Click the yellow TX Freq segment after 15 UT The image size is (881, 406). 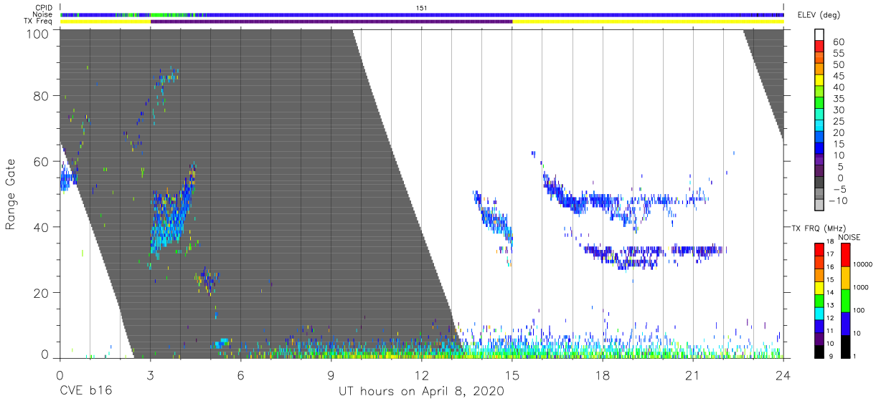(648, 21)
